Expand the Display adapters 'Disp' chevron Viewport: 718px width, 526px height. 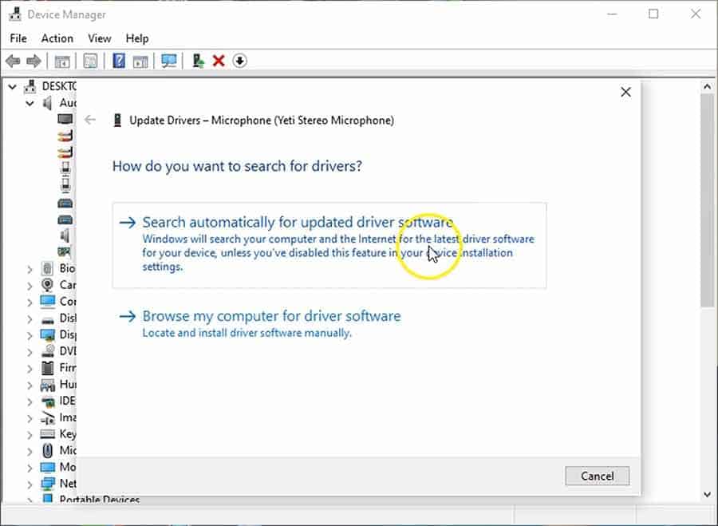[30, 335]
